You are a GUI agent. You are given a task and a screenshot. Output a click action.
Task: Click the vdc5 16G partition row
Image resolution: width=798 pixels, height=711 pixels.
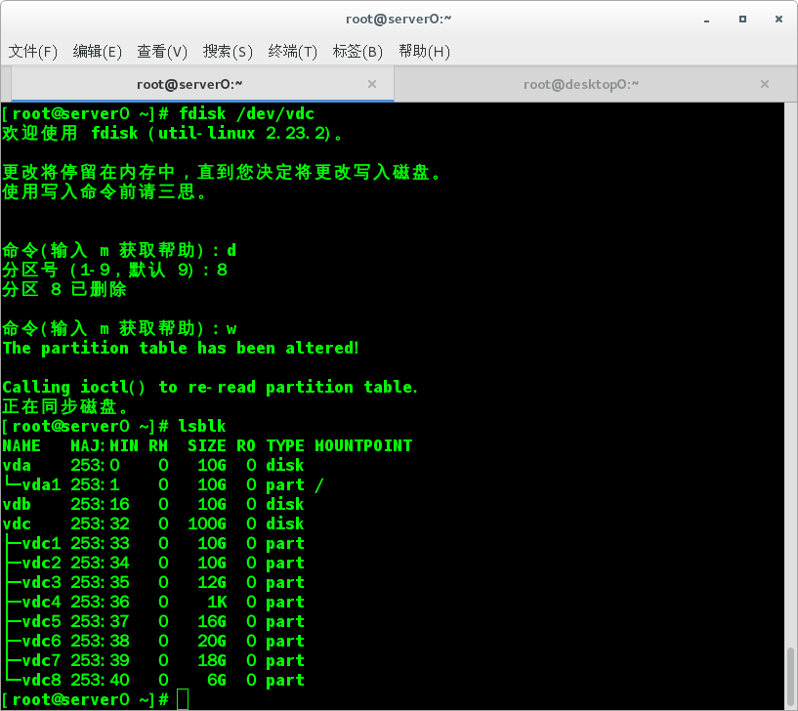coord(153,621)
